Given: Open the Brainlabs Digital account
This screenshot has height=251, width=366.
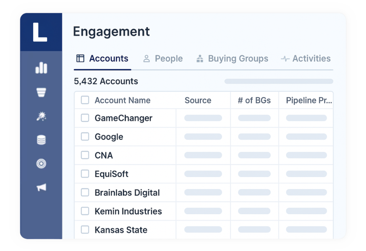Looking at the screenshot, I should point(127,193).
